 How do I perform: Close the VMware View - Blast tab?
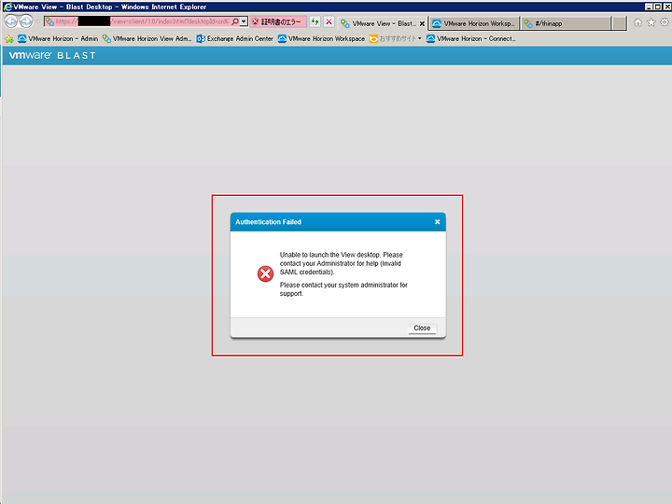point(422,24)
